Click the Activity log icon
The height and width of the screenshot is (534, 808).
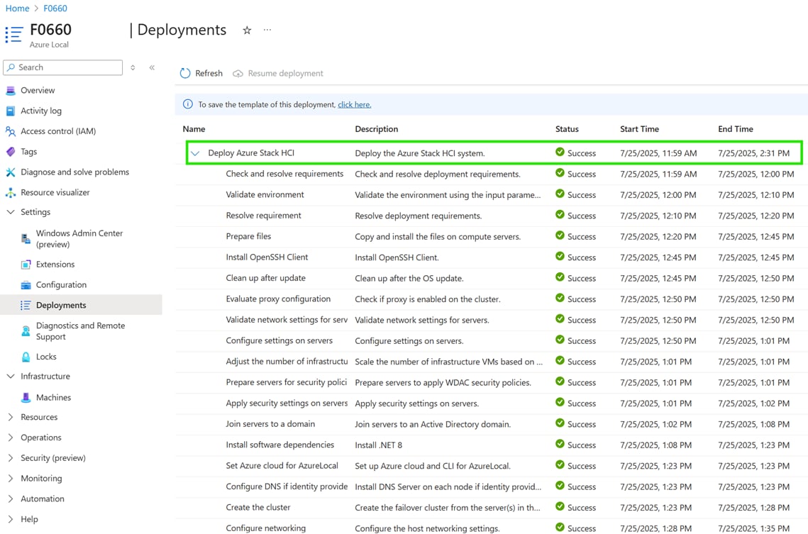click(x=11, y=111)
